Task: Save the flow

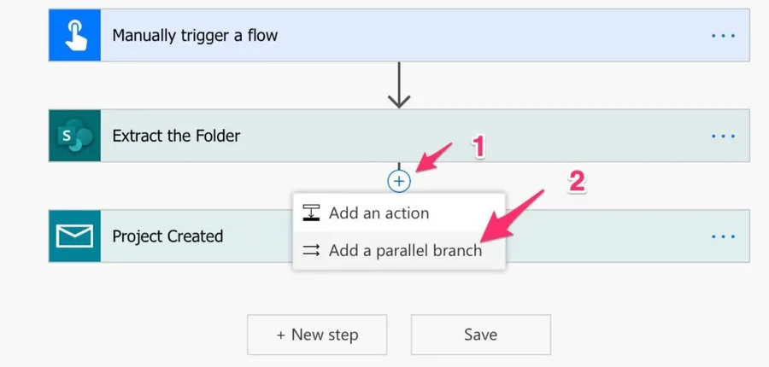Action: pyautogui.click(x=480, y=335)
